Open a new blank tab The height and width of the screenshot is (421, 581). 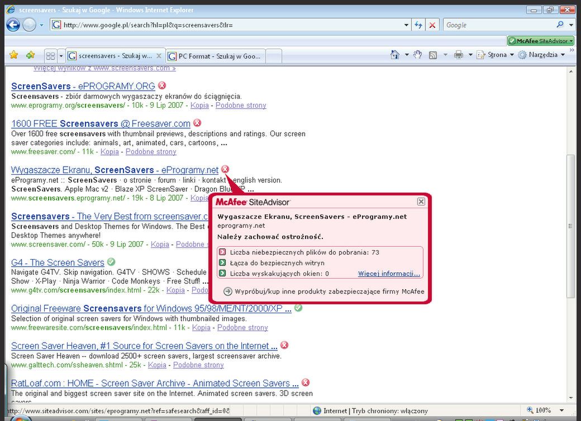click(x=274, y=56)
